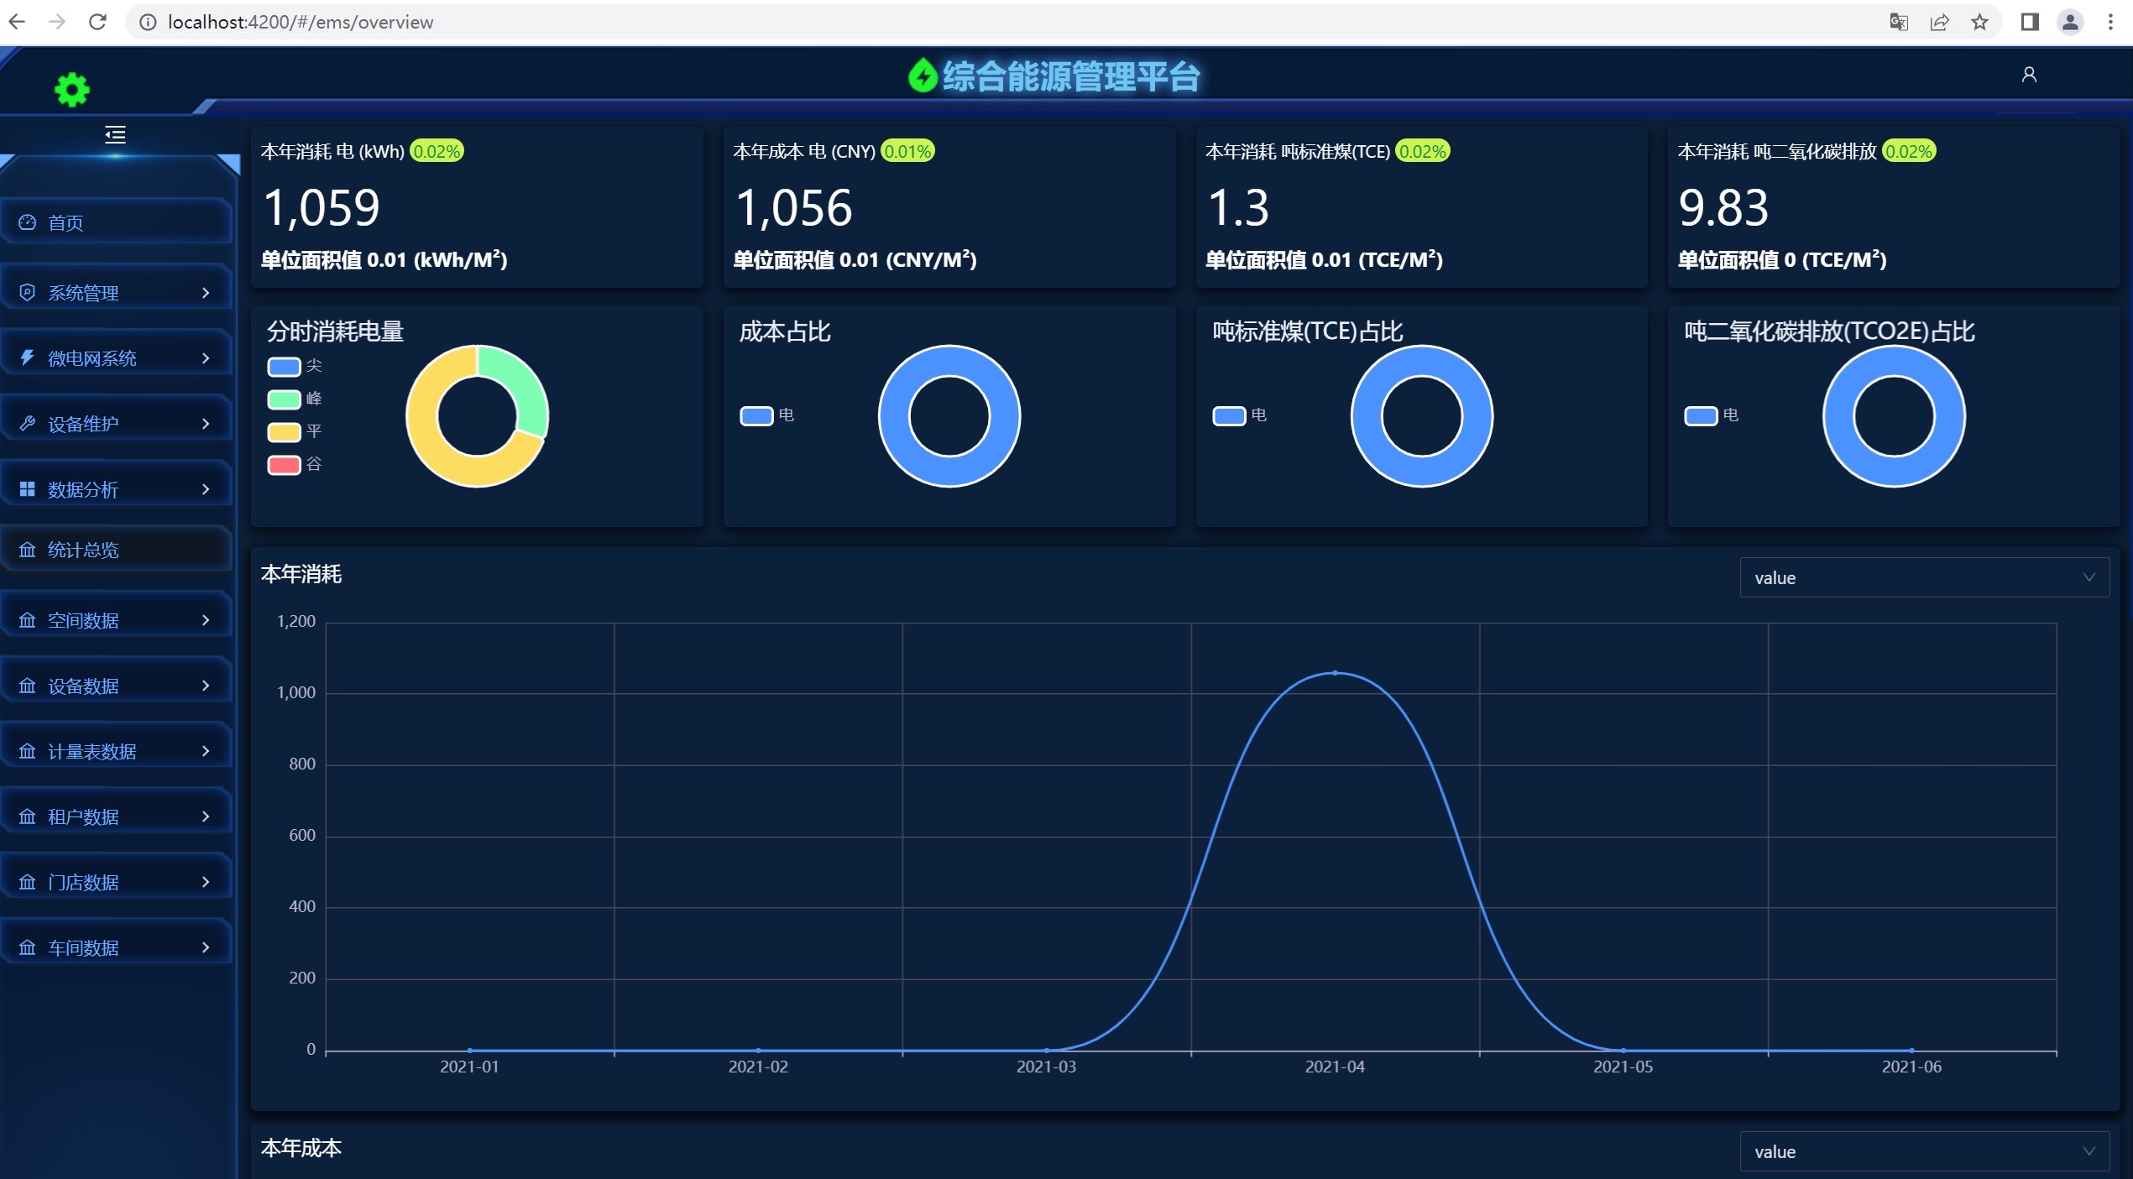Open the browser translate icon
Image resolution: width=2133 pixels, height=1179 pixels.
tap(1899, 22)
